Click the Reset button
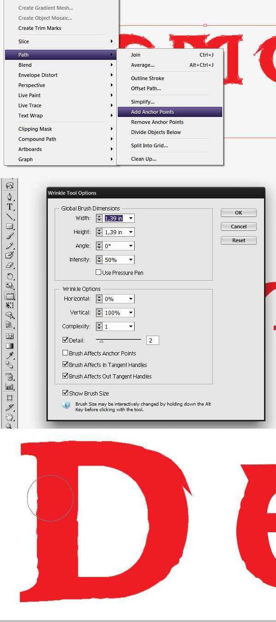 (x=238, y=240)
